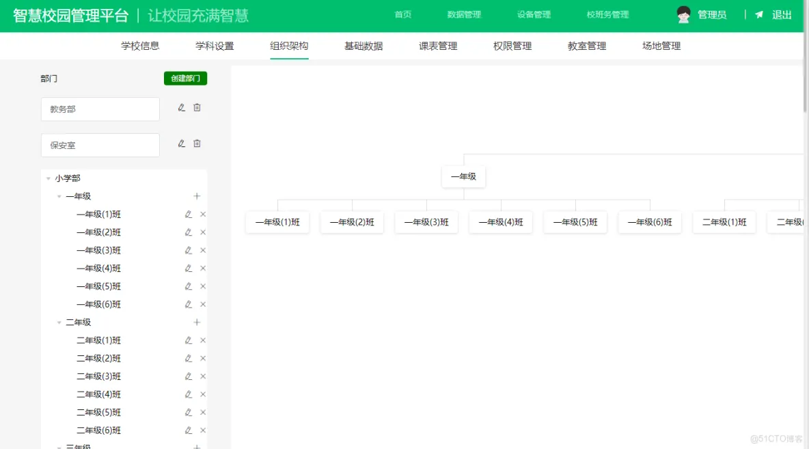809x449 pixels.
Task: Select 二年级(1)班 box in org chart
Action: coord(724,222)
